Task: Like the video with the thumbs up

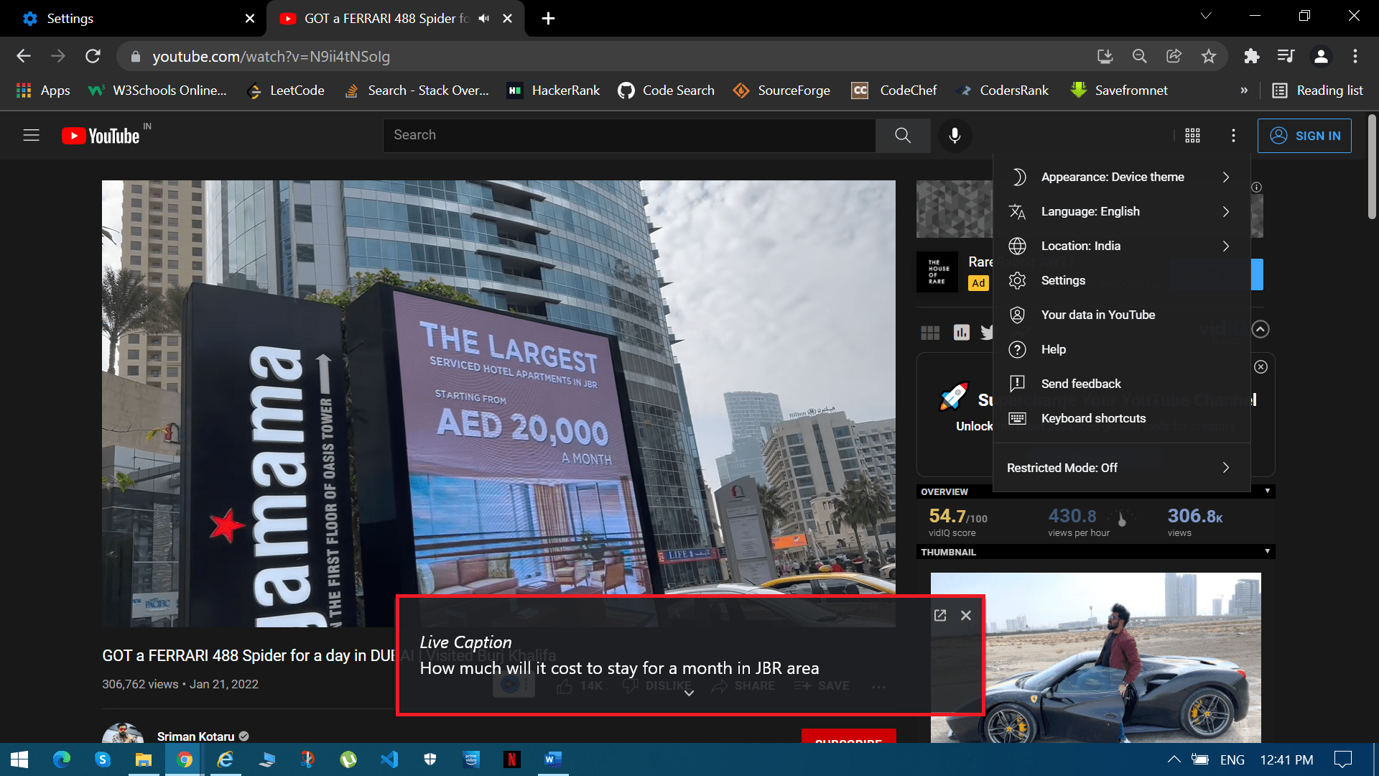Action: tap(565, 685)
